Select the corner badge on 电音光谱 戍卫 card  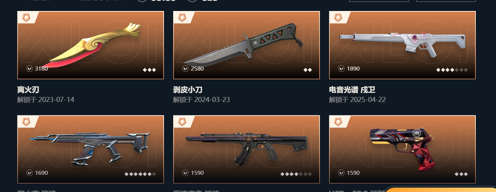click(x=338, y=18)
